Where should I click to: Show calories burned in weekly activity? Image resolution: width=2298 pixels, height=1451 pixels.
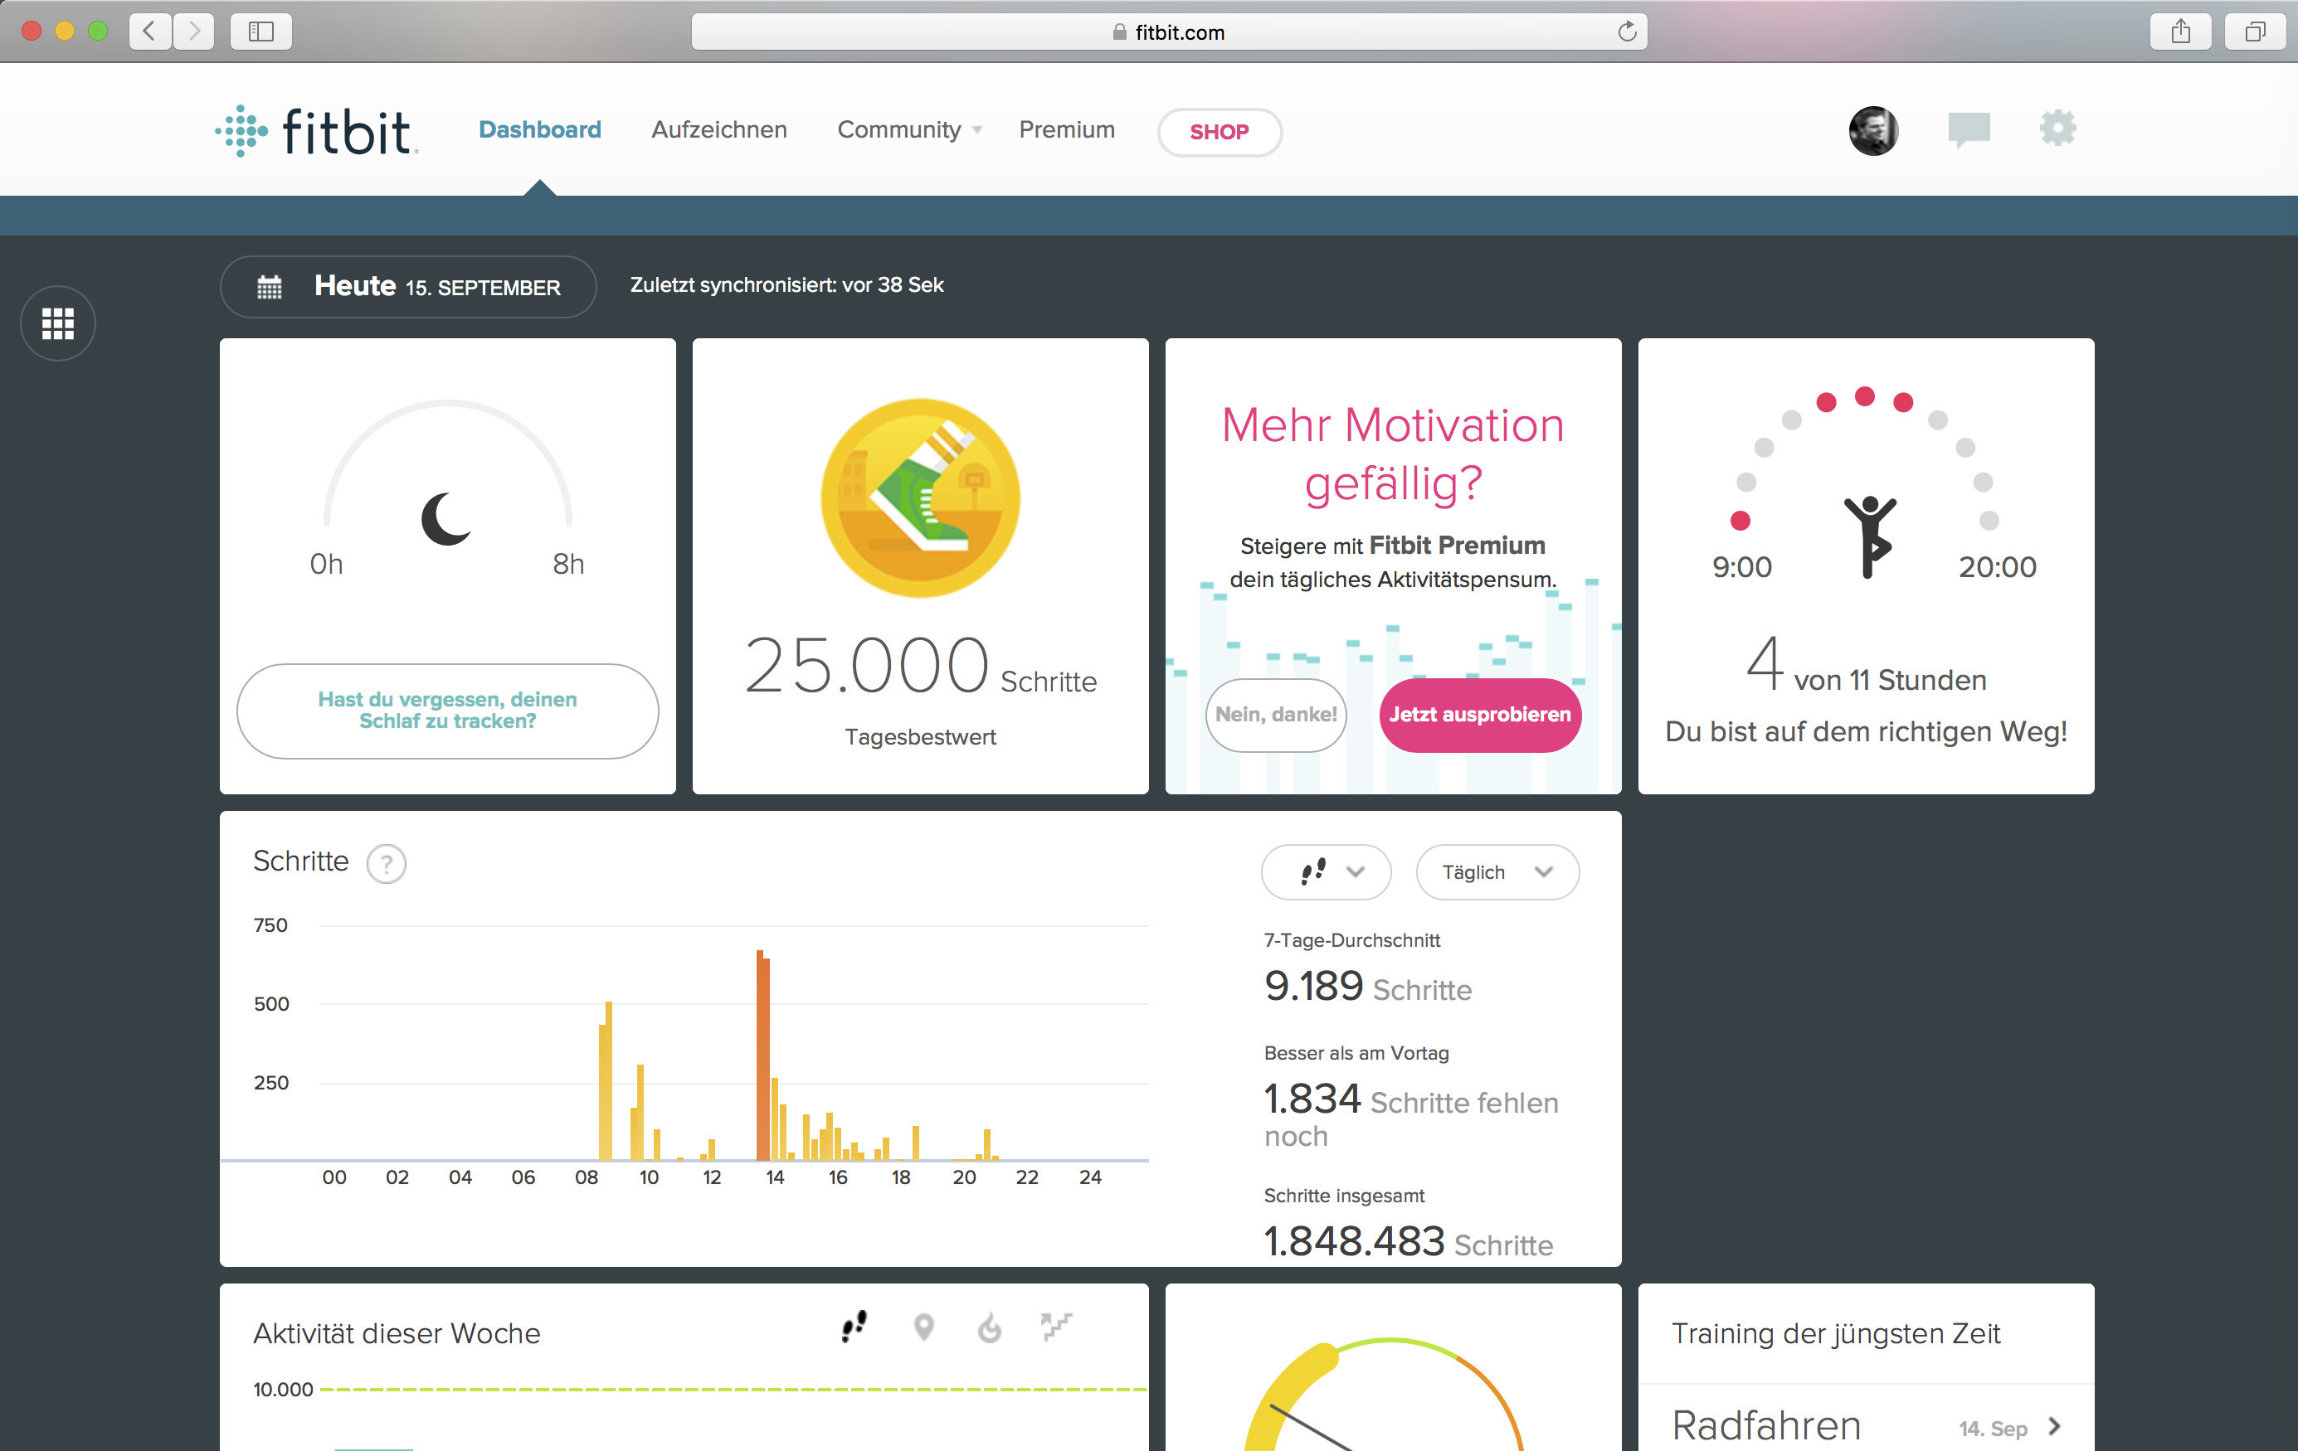coord(990,1327)
